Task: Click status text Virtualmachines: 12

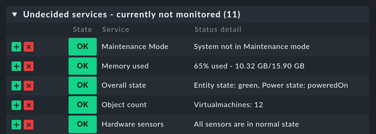Action: pyautogui.click(x=228, y=105)
